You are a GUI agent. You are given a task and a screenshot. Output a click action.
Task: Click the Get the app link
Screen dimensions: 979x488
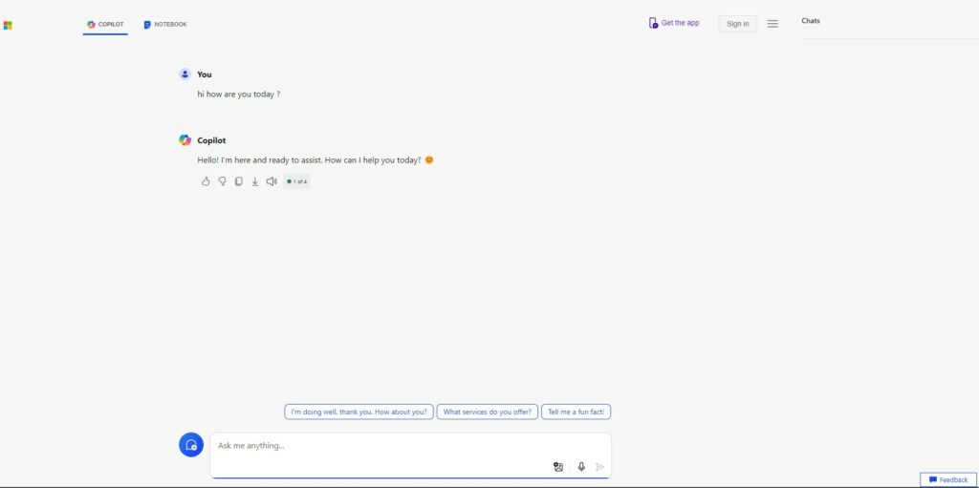coord(674,23)
